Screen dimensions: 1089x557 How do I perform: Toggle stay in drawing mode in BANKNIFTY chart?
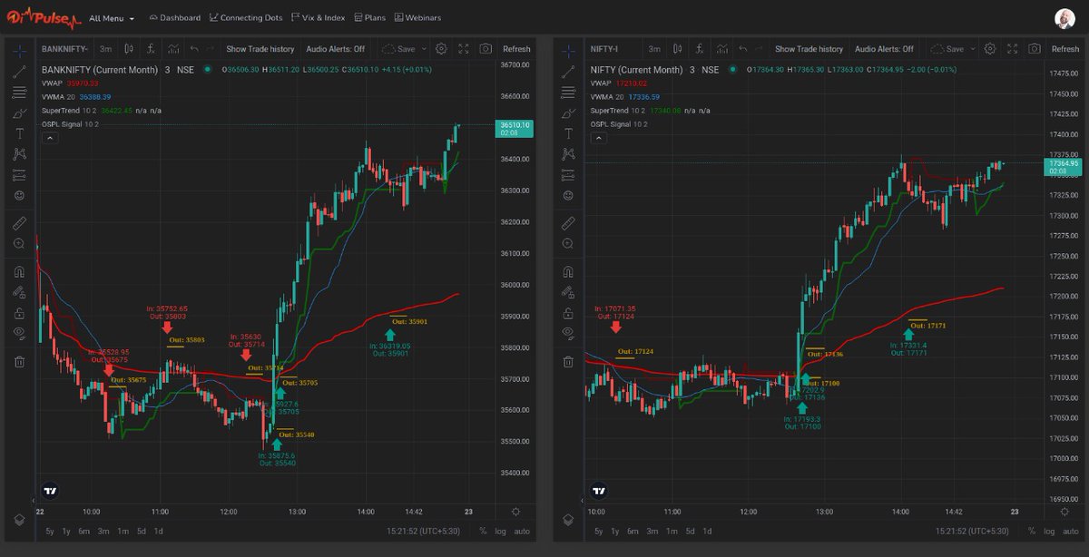(x=19, y=292)
